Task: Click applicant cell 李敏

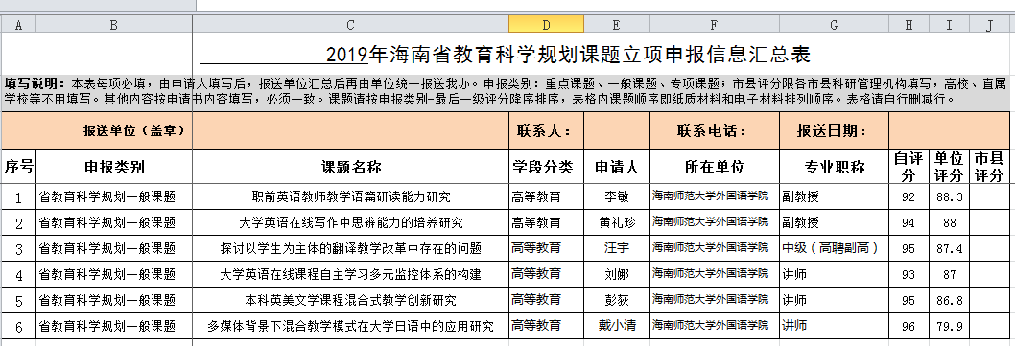Action: (617, 196)
